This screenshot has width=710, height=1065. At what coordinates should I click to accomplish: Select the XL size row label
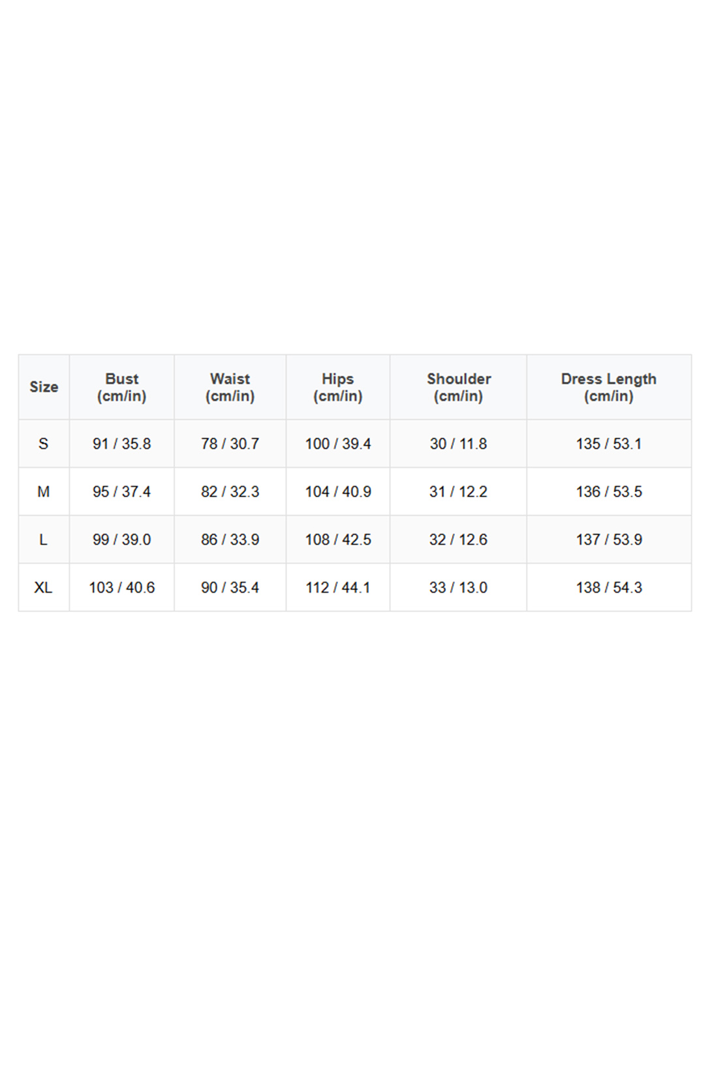pyautogui.click(x=44, y=587)
